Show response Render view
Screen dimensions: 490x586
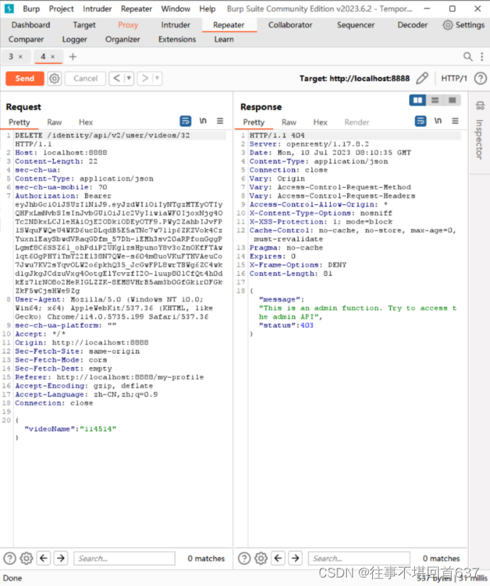coord(357,122)
